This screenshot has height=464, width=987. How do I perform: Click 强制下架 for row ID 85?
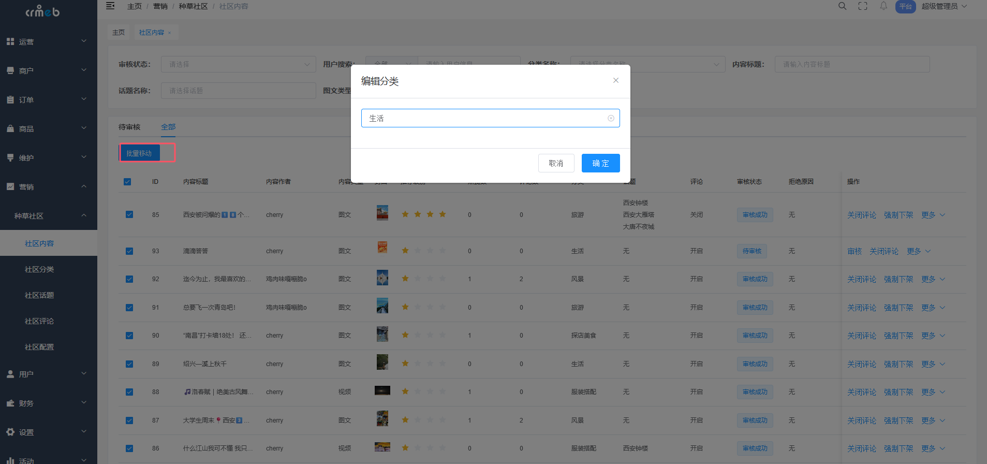(898, 215)
